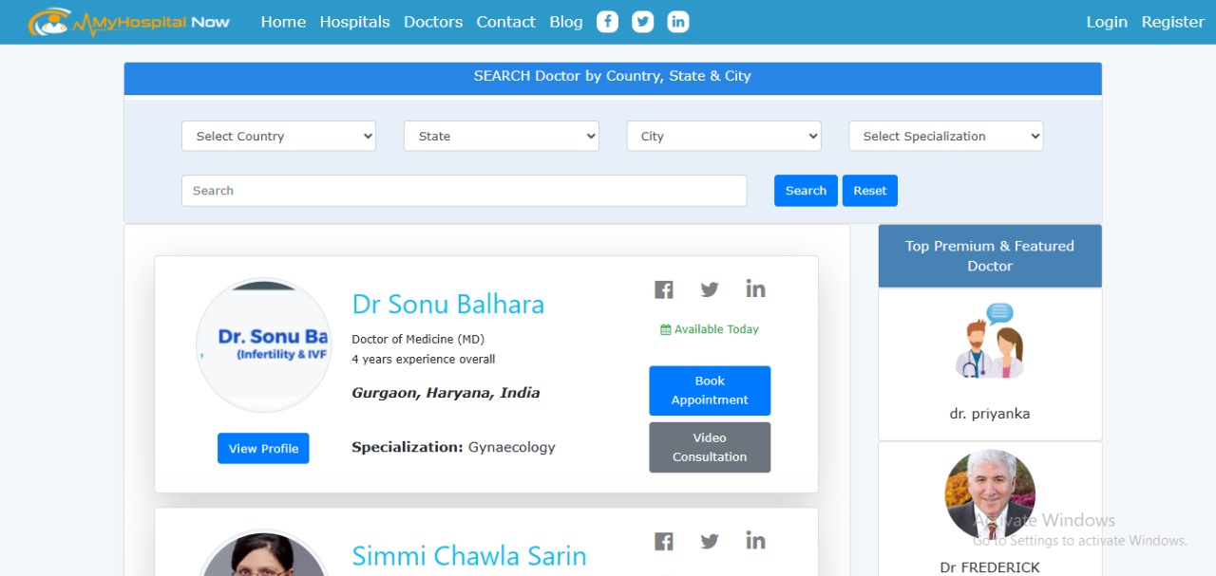Click the Doctor of Medicine (MD) text
This screenshot has width=1216, height=576.
click(418, 339)
